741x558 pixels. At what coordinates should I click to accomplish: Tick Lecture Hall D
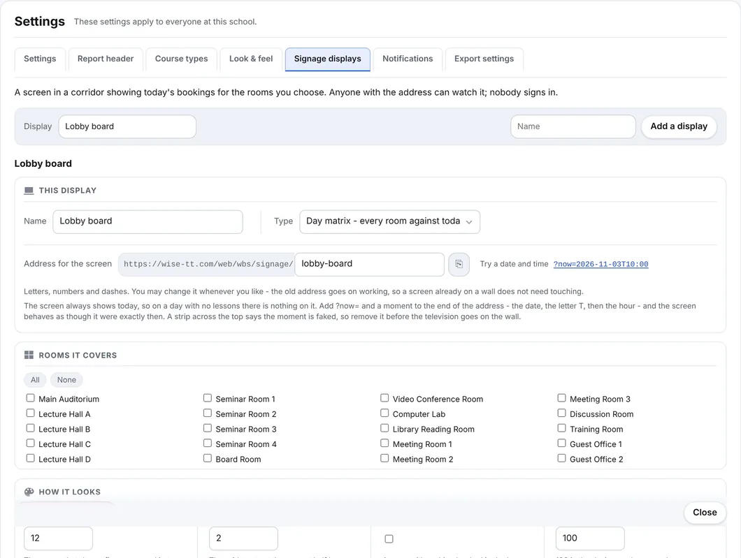[31, 458]
